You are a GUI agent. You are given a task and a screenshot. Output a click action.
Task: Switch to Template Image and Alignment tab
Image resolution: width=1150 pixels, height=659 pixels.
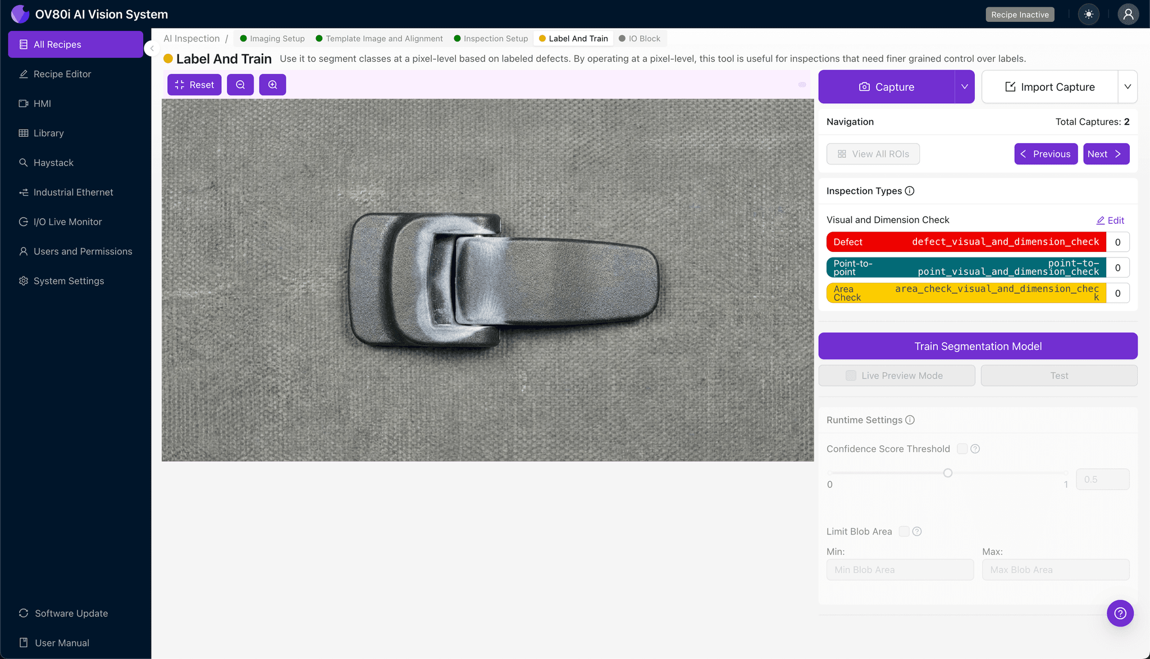coord(379,38)
